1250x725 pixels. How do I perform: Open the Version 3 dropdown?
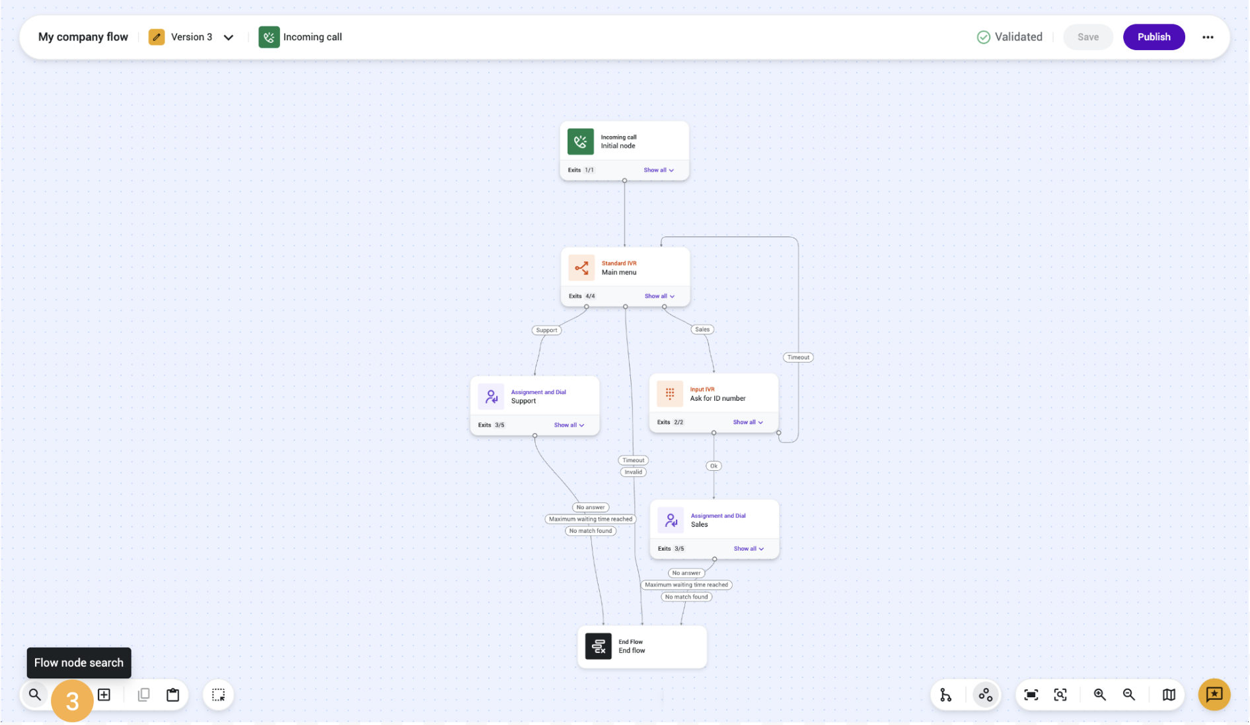(x=229, y=37)
